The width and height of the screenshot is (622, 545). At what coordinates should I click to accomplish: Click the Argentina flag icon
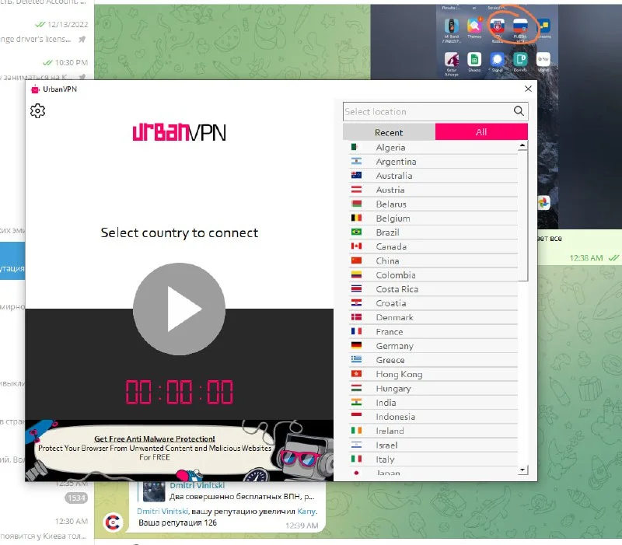[357, 162]
